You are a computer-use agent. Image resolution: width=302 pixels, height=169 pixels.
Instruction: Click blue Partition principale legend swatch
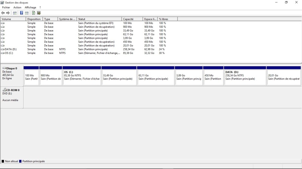(20, 161)
